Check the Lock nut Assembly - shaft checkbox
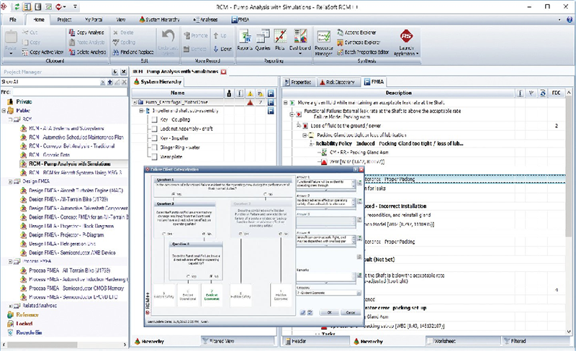The width and height of the screenshot is (576, 351). (x=154, y=129)
